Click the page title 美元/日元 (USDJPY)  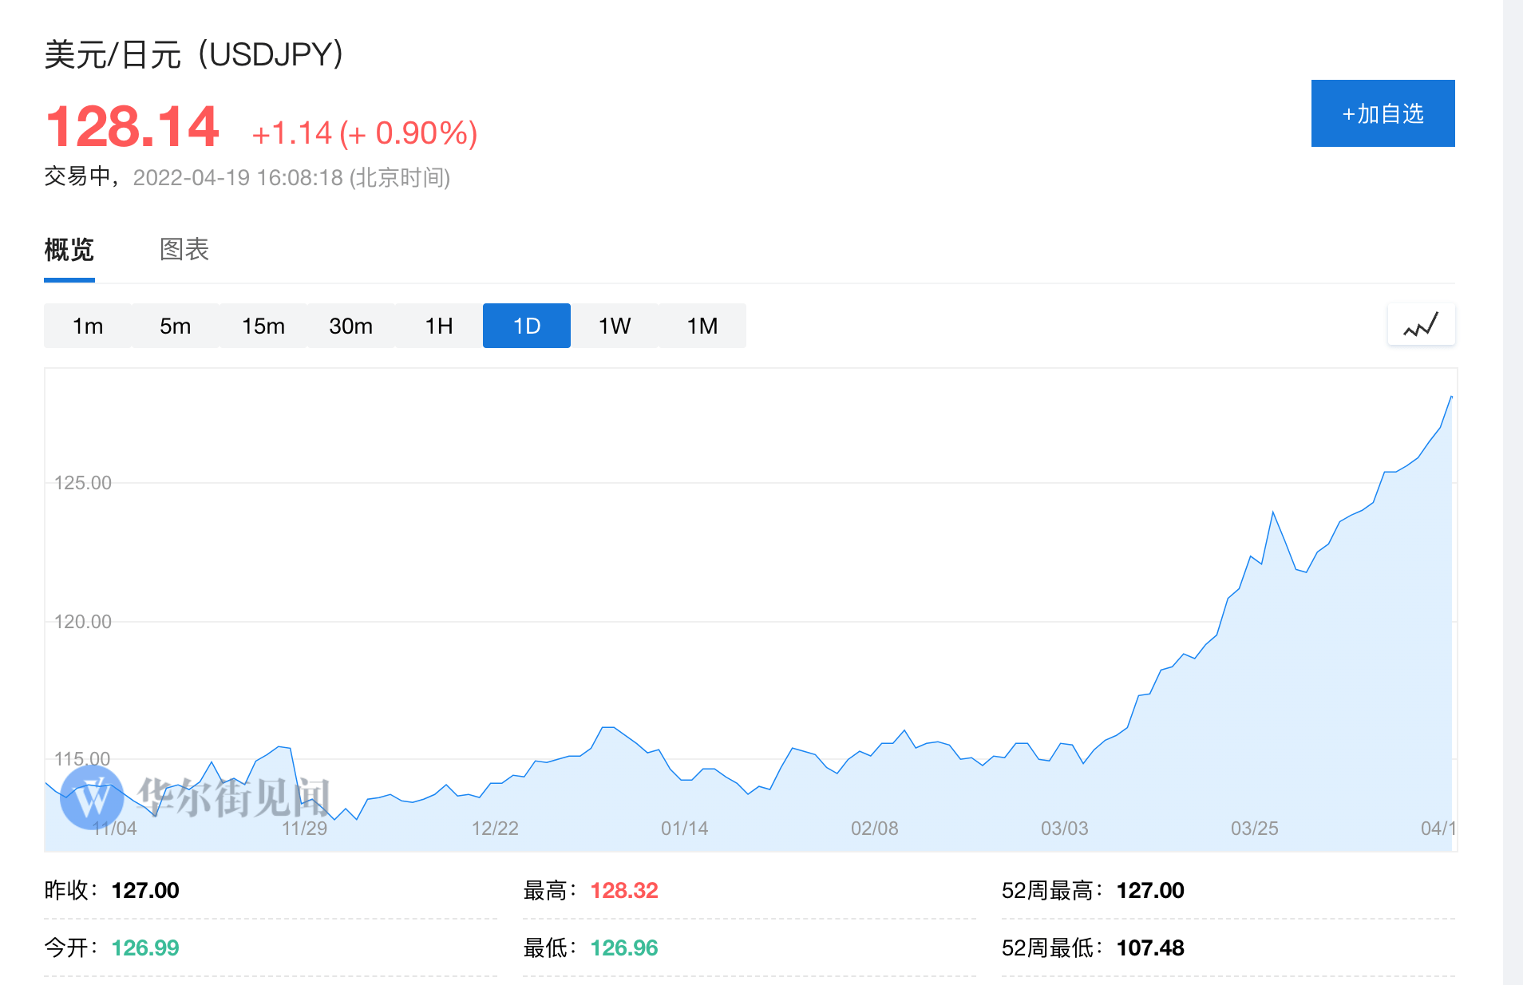(x=194, y=54)
